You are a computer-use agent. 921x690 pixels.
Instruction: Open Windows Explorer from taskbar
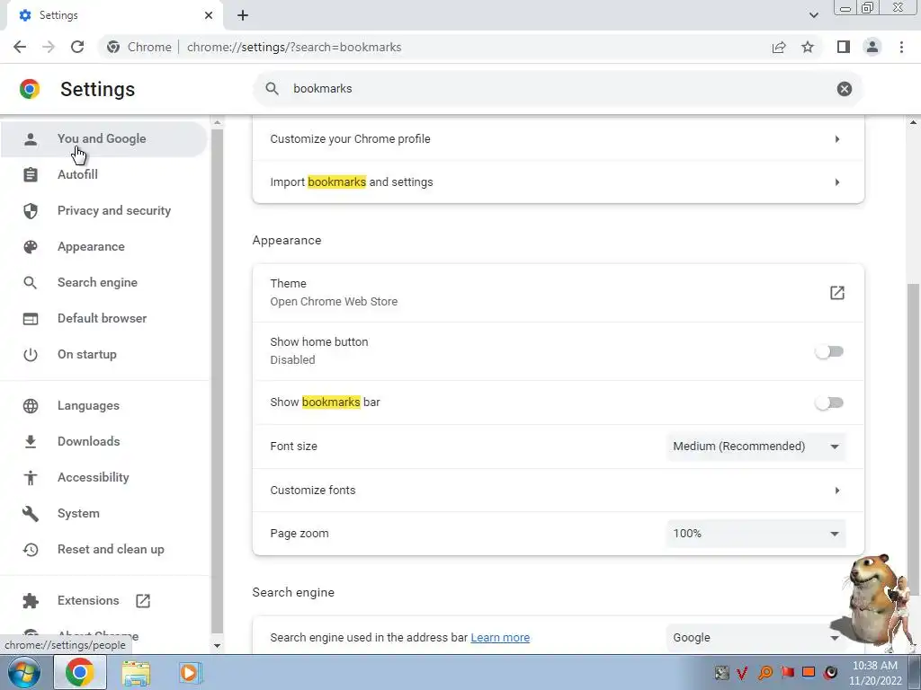(136, 673)
